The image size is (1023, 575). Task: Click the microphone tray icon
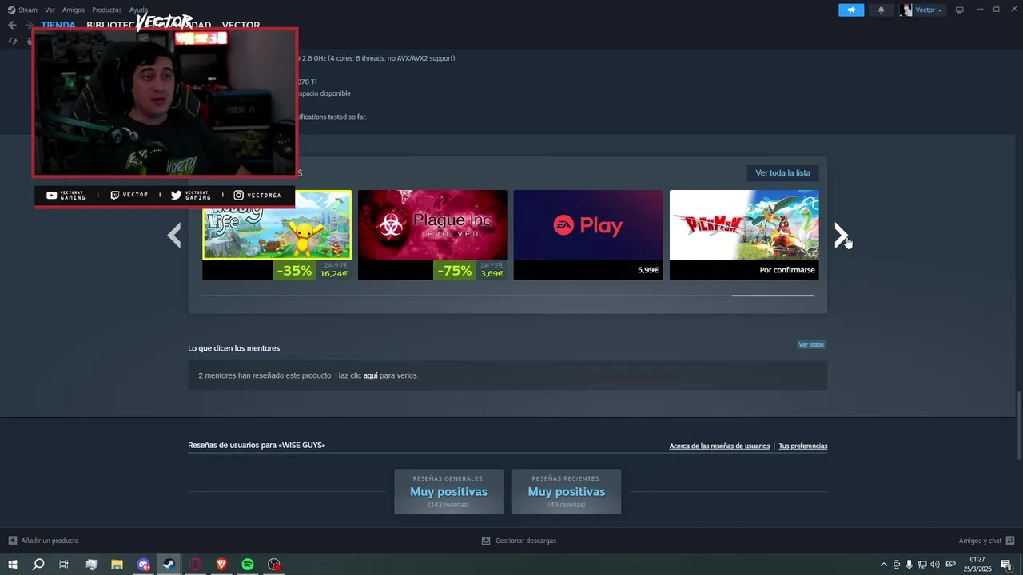(x=909, y=565)
